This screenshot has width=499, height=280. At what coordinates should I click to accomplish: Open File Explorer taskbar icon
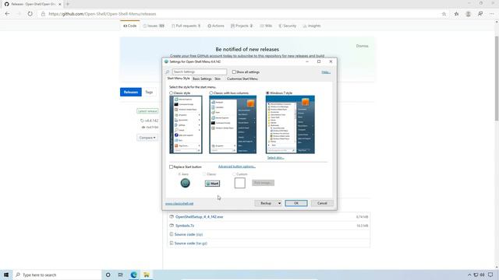pos(147,275)
